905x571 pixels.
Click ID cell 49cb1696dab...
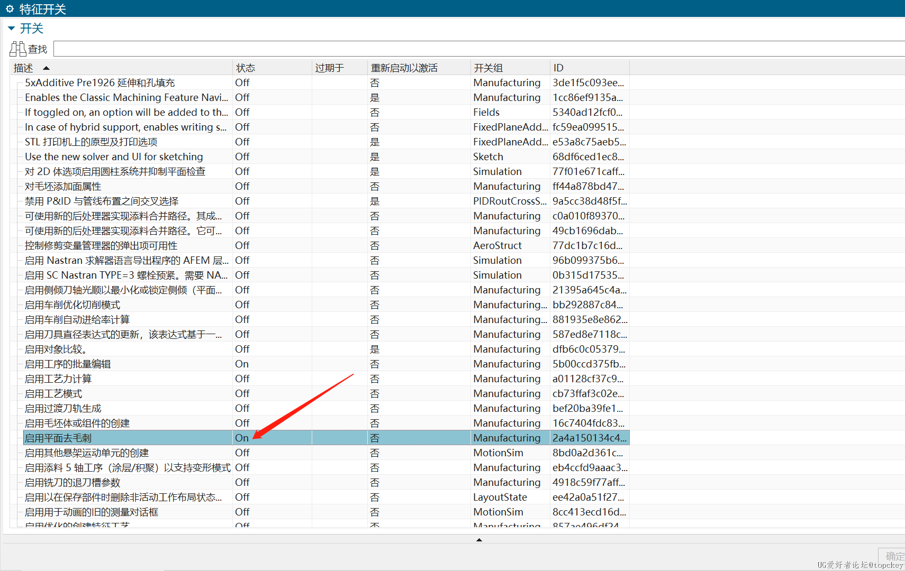click(588, 231)
